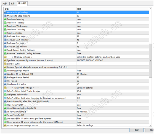This screenshot has height=134, width=154.
Task: Click the 赋值 column header
Action: [x=113, y=9]
